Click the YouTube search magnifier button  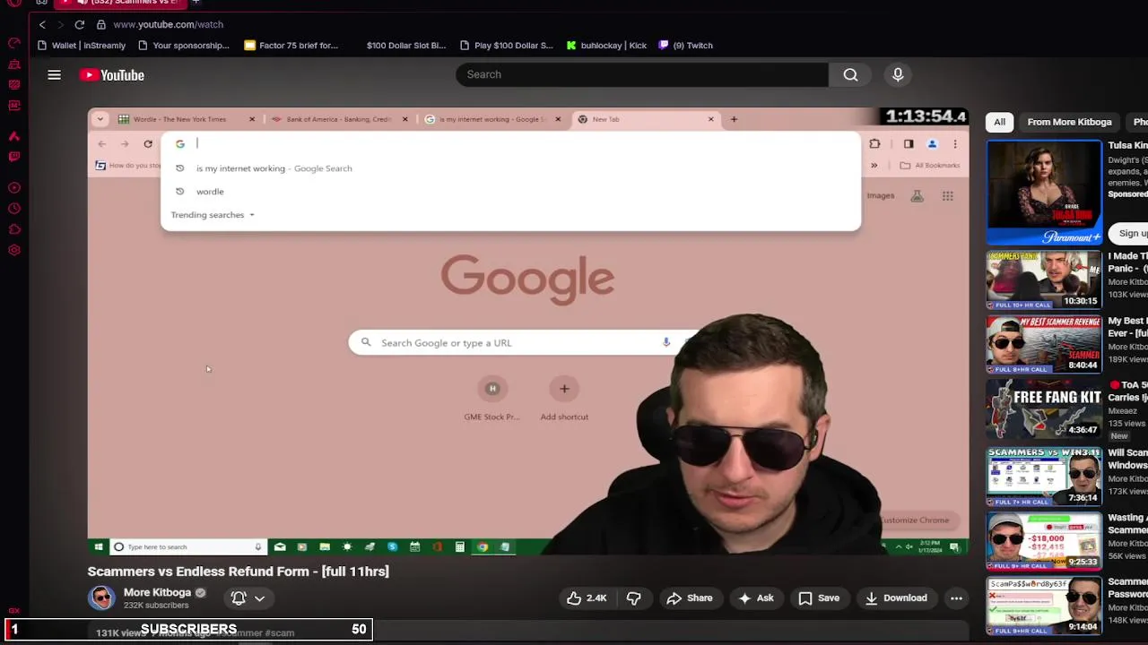pos(850,75)
